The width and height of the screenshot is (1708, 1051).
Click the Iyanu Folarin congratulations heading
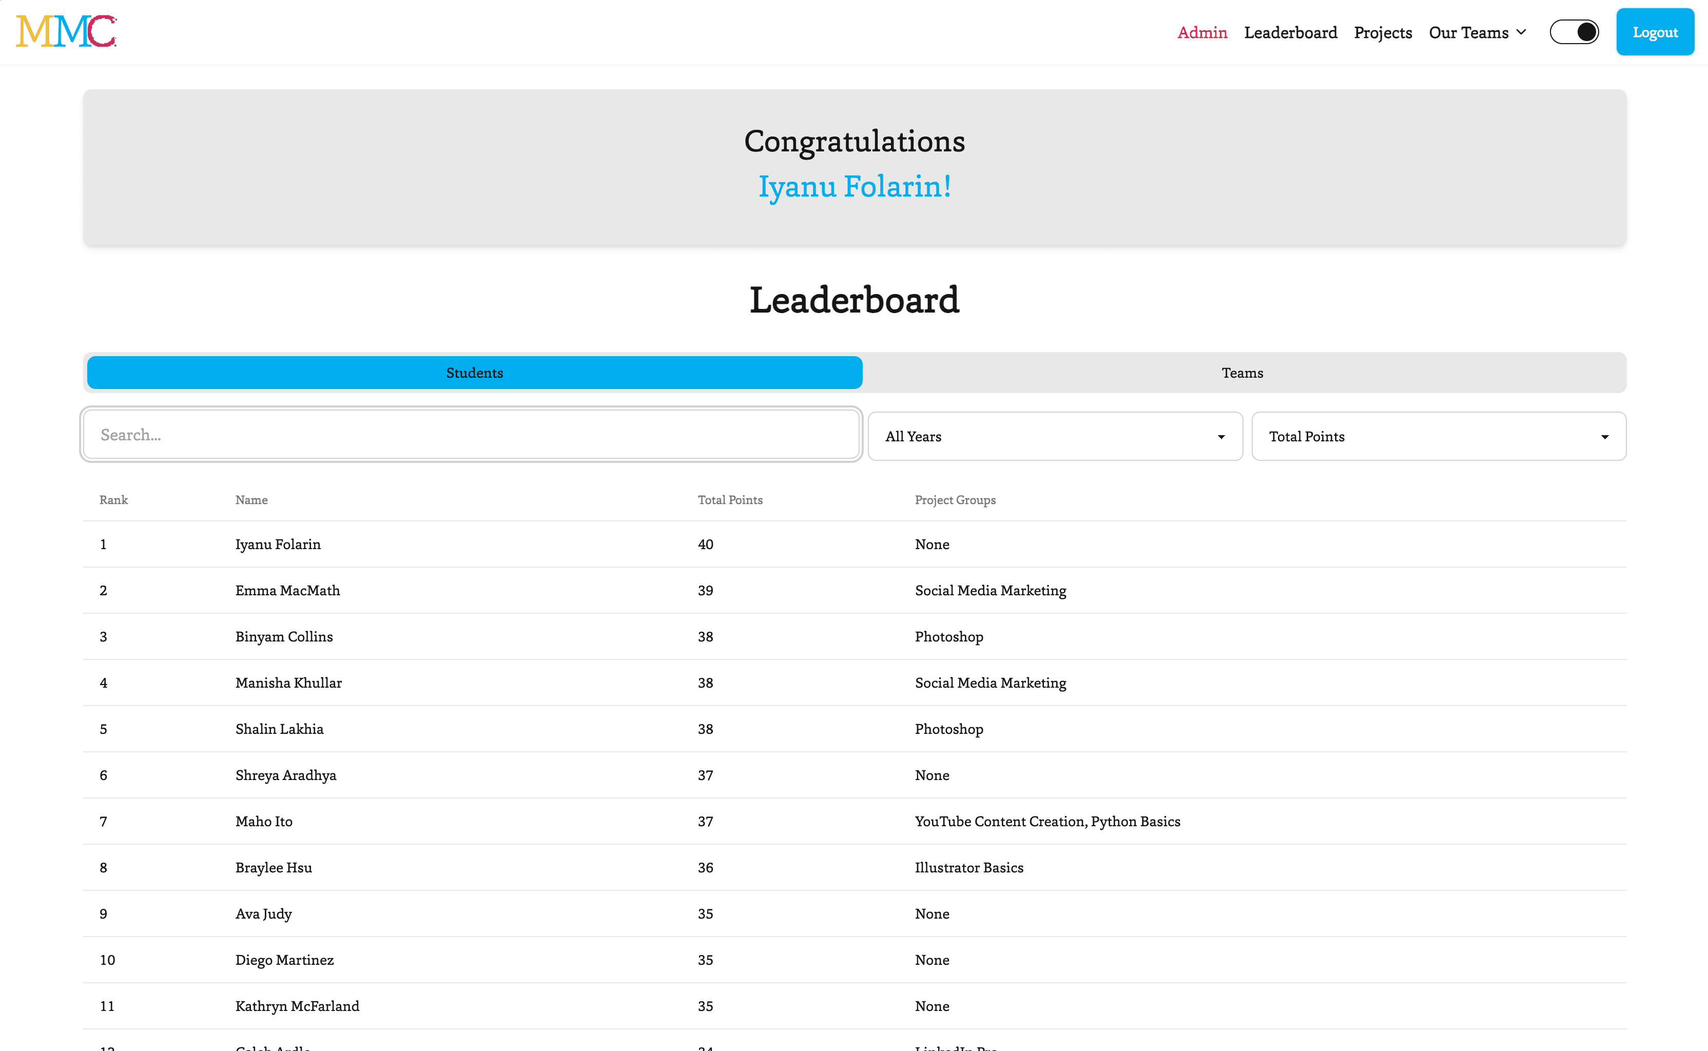[x=853, y=187]
